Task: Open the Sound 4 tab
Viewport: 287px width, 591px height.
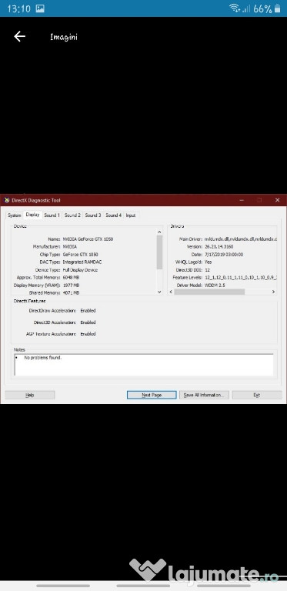Action: click(113, 215)
